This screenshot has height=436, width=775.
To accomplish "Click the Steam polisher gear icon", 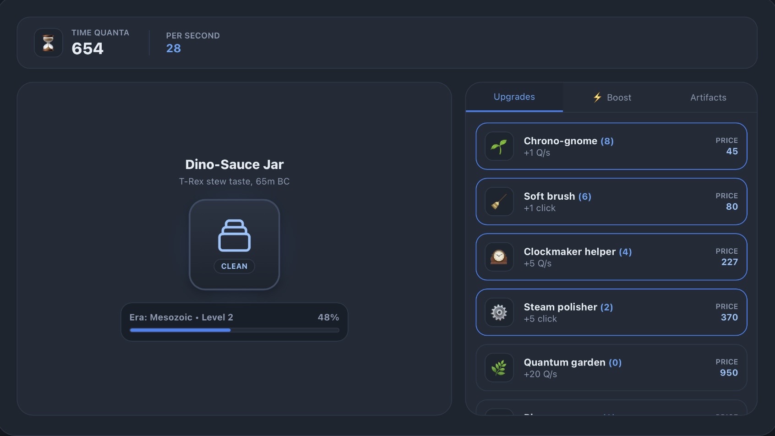I will 499,313.
